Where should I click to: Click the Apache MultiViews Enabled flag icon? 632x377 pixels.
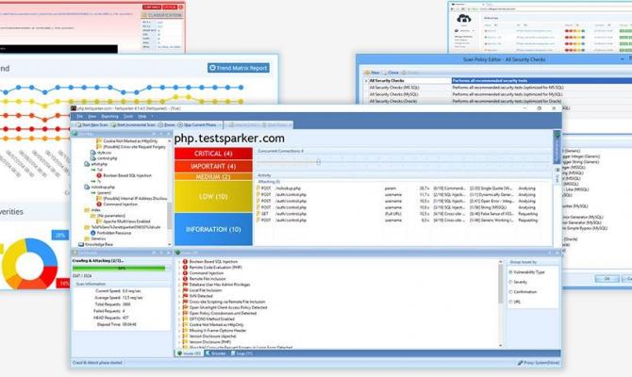coord(99,221)
